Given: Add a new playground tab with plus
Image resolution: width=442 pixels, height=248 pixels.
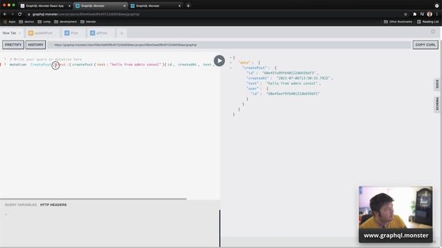Looking at the screenshot, I should (122, 33).
